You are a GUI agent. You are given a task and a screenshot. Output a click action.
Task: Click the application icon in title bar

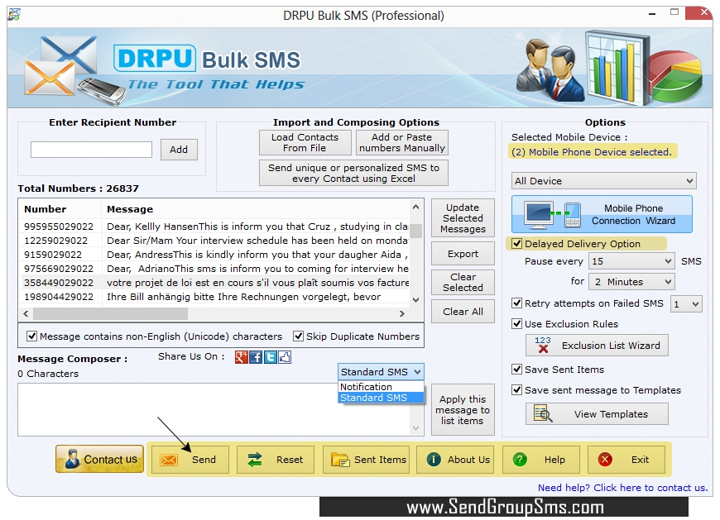tap(14, 15)
